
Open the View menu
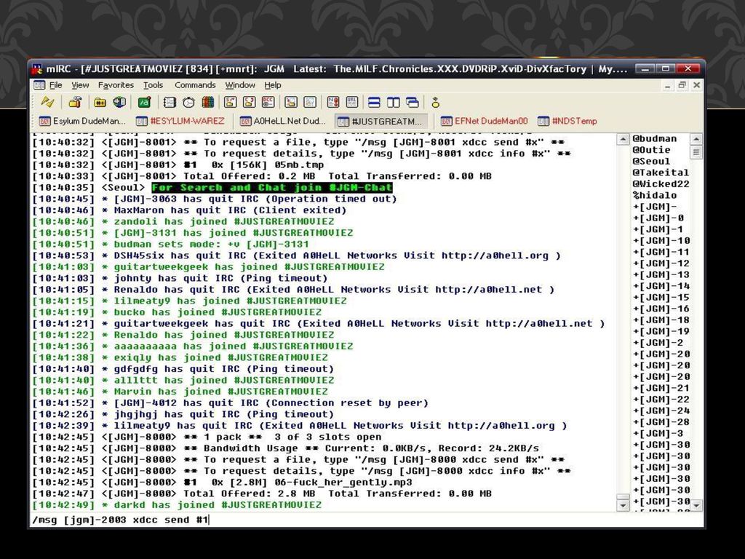80,85
